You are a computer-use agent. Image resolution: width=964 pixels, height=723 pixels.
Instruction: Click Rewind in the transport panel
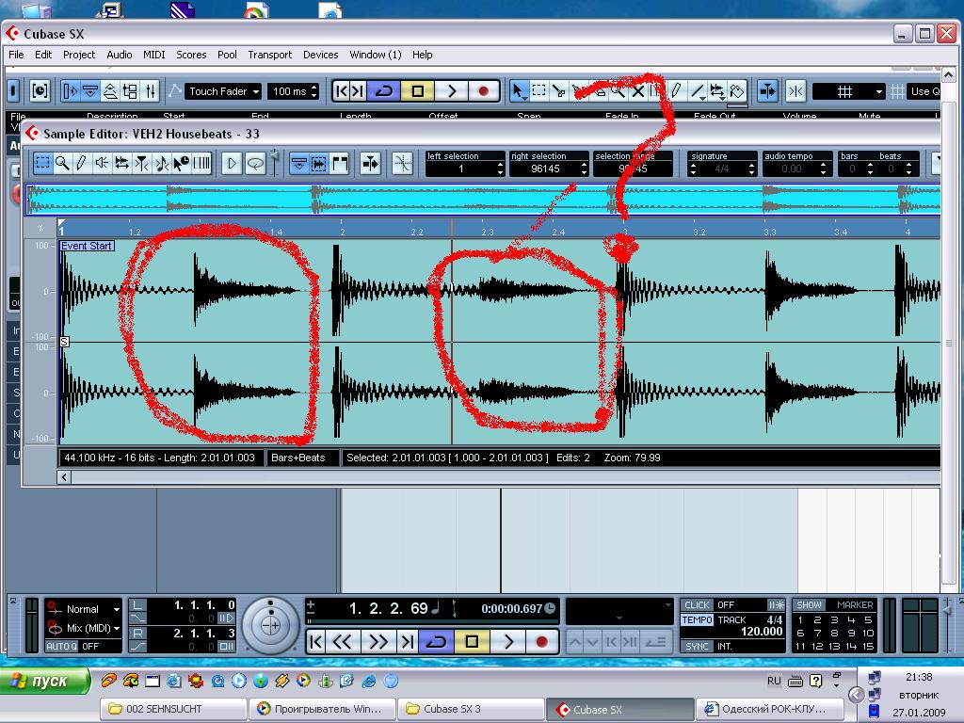tap(343, 642)
